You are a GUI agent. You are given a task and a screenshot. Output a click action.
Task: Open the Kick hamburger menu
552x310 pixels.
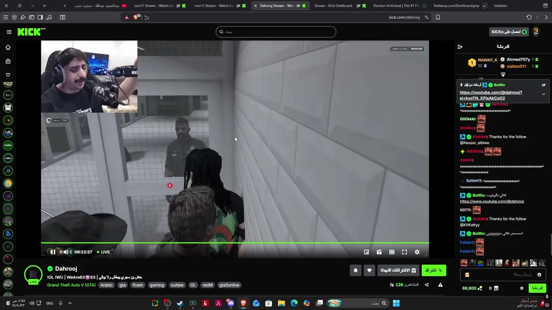pyautogui.click(x=9, y=32)
